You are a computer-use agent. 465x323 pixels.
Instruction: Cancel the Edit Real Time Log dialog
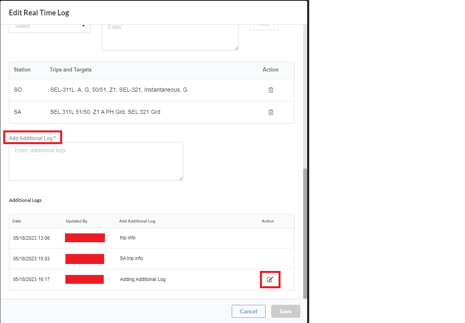pyautogui.click(x=248, y=311)
